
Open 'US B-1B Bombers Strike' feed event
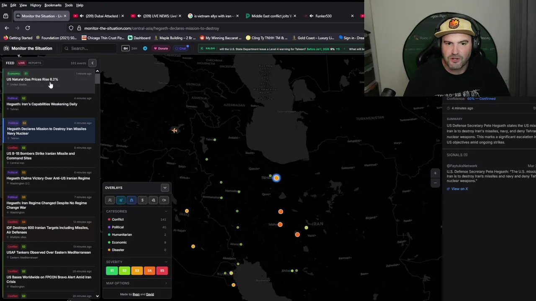(x=49, y=156)
